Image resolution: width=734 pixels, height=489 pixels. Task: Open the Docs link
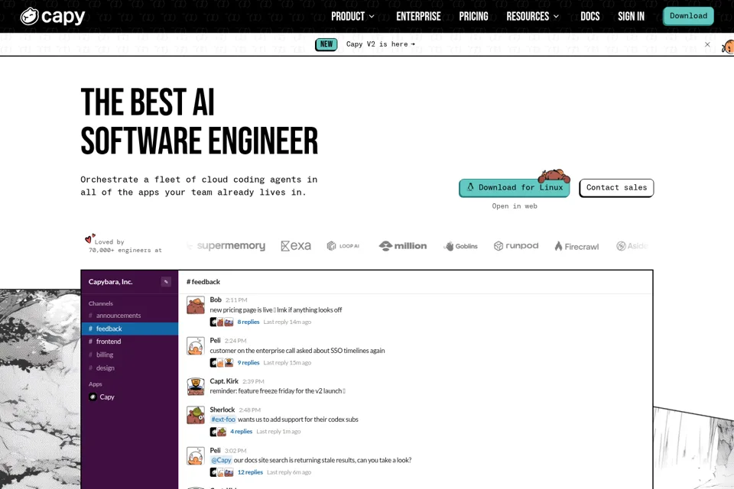click(589, 16)
